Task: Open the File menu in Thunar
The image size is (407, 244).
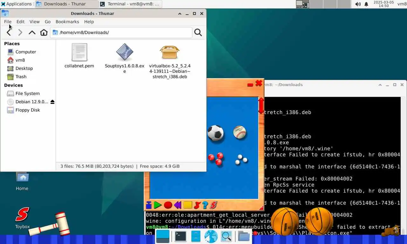Action: click(x=8, y=22)
